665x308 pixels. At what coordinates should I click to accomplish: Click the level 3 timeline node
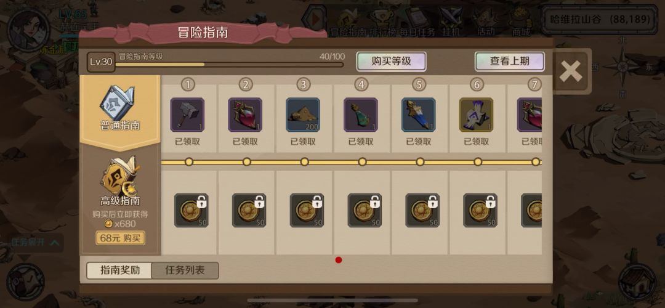pyautogui.click(x=304, y=161)
